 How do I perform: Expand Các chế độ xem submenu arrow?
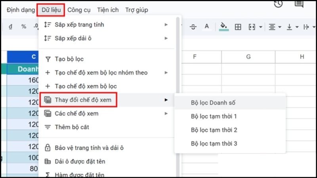tap(166, 113)
